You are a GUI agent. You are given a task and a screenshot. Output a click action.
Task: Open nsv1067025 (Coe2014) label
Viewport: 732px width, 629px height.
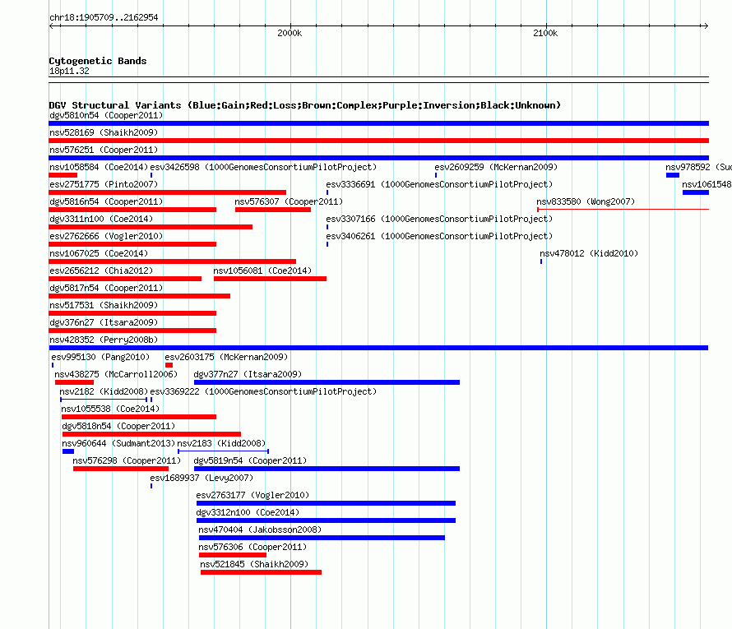99,253
